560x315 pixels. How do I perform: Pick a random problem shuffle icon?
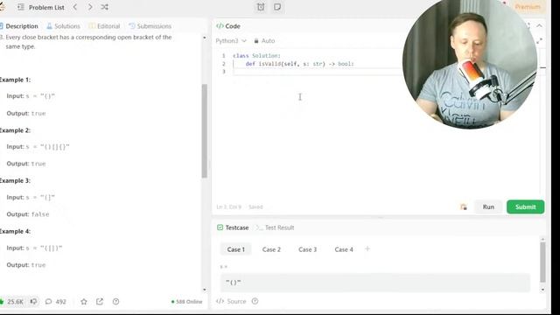click(x=104, y=7)
